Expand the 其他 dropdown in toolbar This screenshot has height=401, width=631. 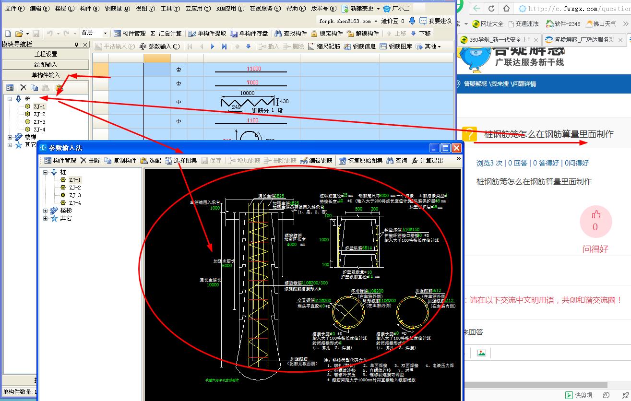pyautogui.click(x=429, y=47)
